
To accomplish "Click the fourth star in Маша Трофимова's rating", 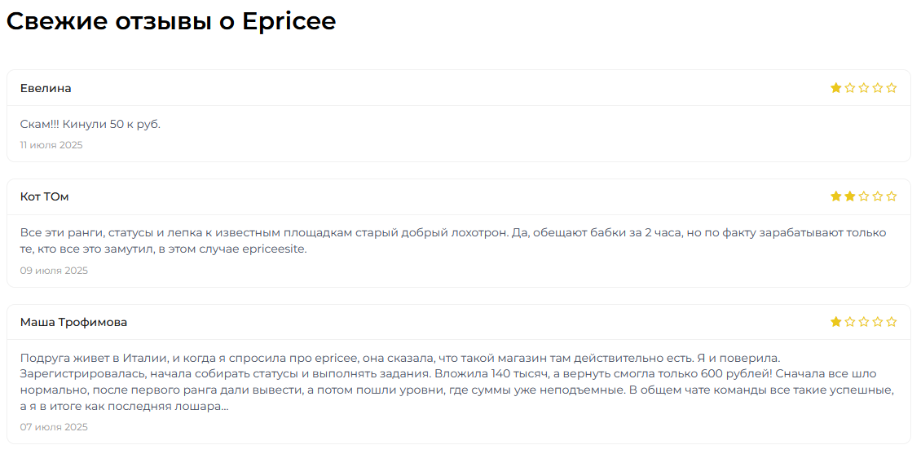I will click(x=878, y=322).
